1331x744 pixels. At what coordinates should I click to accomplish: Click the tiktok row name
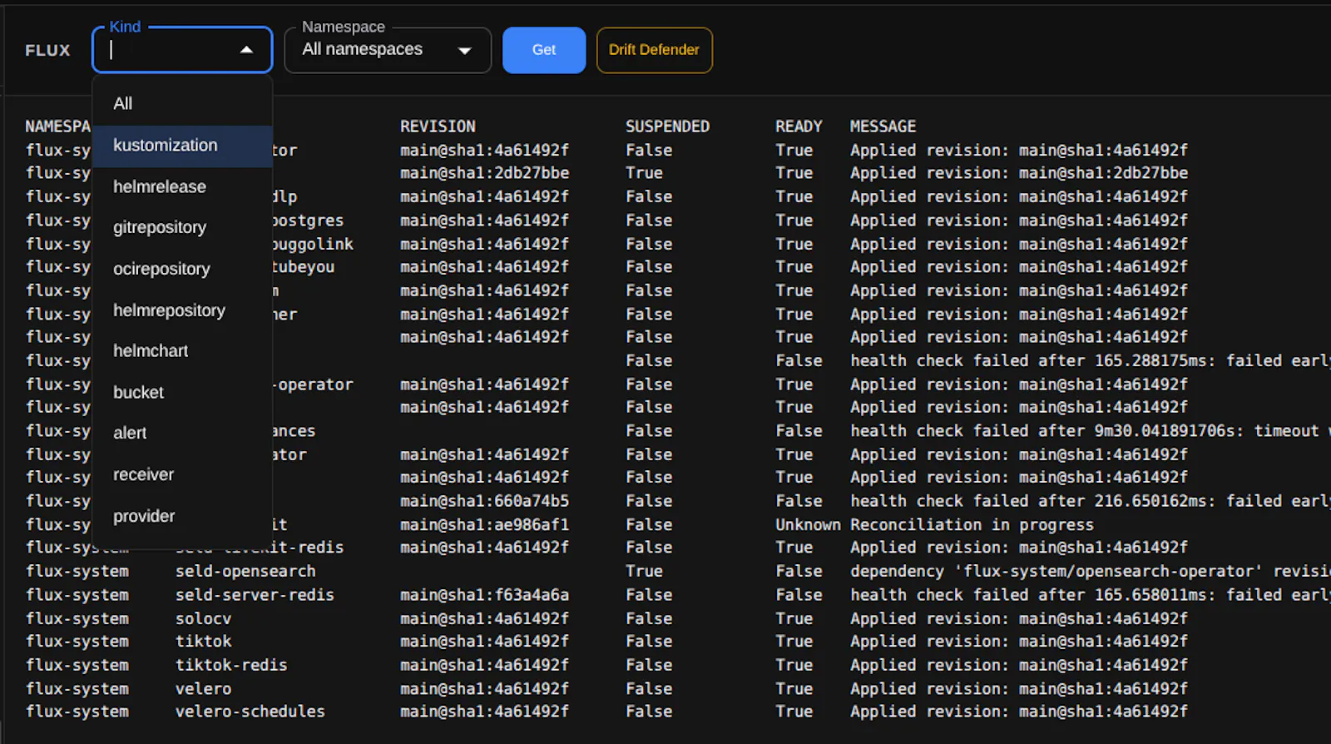[203, 642]
